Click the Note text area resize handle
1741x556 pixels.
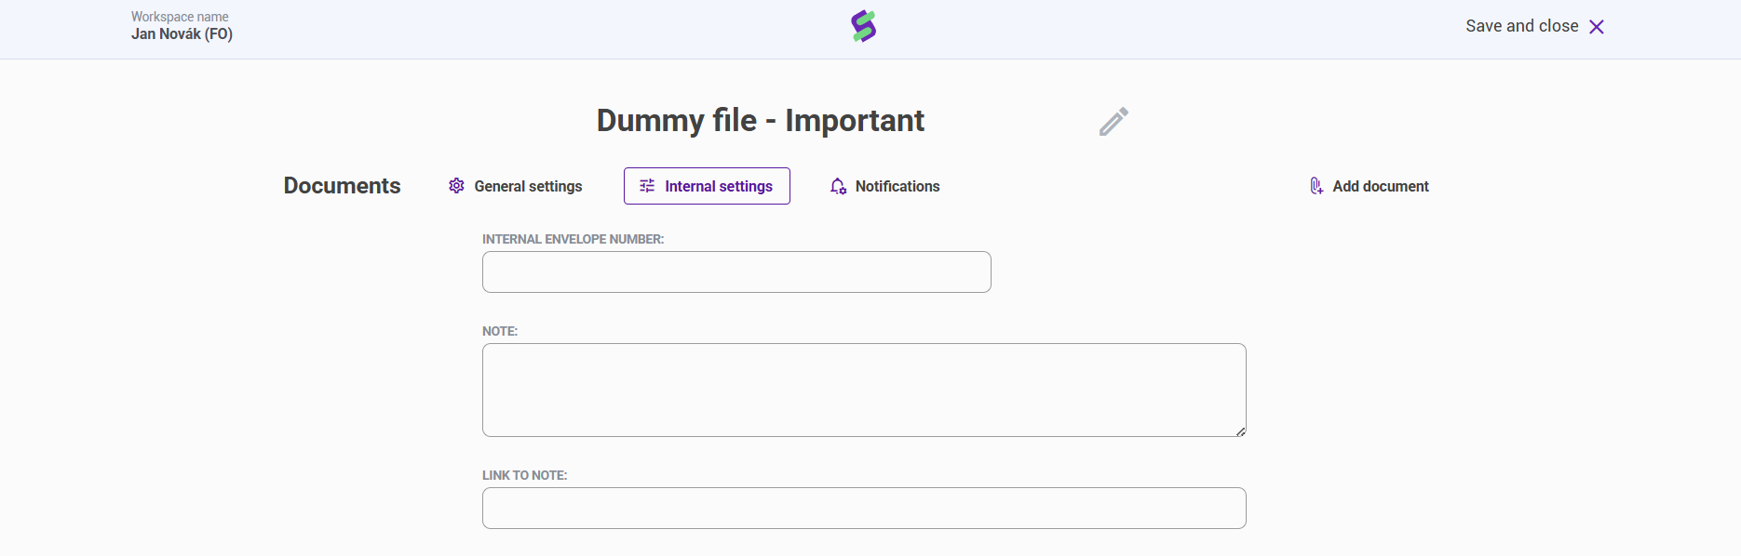coord(1241,431)
